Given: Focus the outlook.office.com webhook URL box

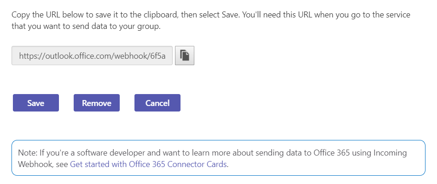Looking at the screenshot, I should click(x=92, y=56).
